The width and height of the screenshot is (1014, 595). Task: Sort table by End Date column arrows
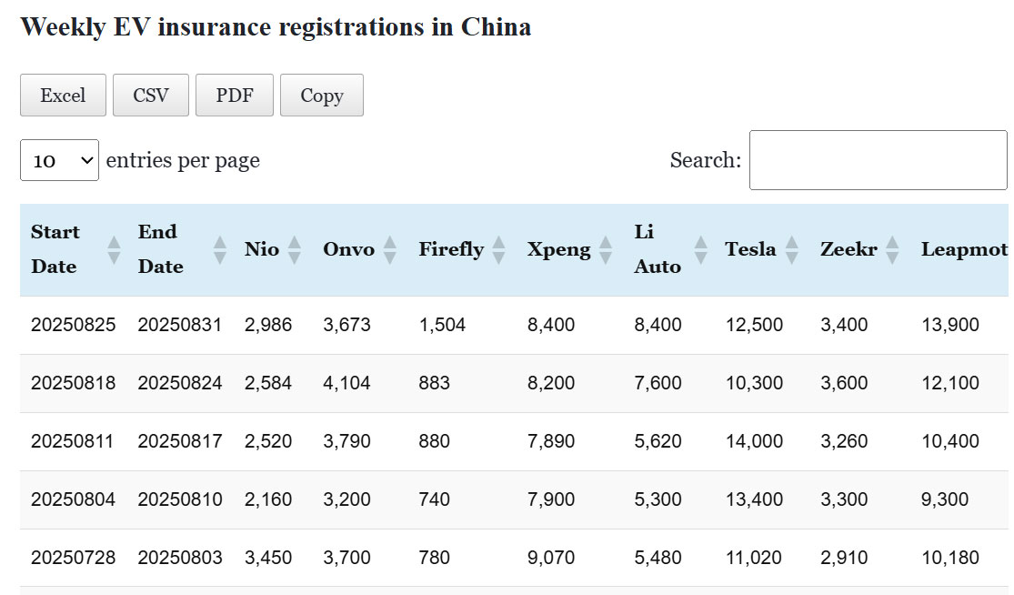pyautogui.click(x=220, y=249)
